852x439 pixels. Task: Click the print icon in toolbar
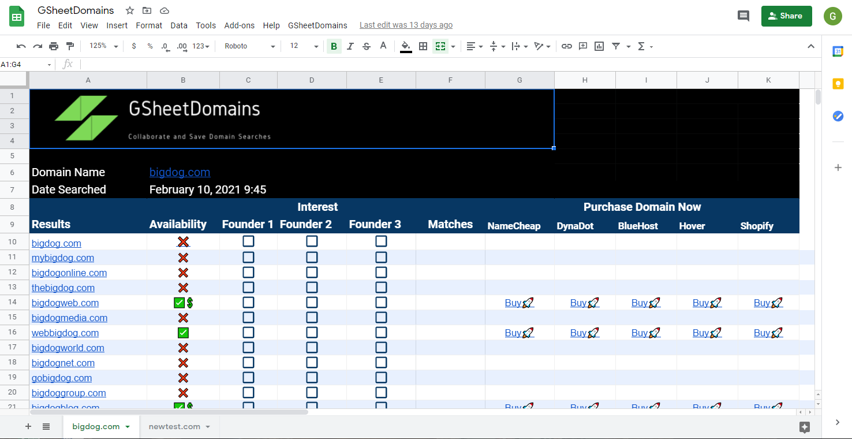point(54,46)
